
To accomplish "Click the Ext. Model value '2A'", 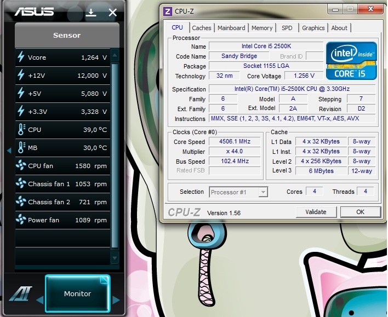I will (x=293, y=108).
